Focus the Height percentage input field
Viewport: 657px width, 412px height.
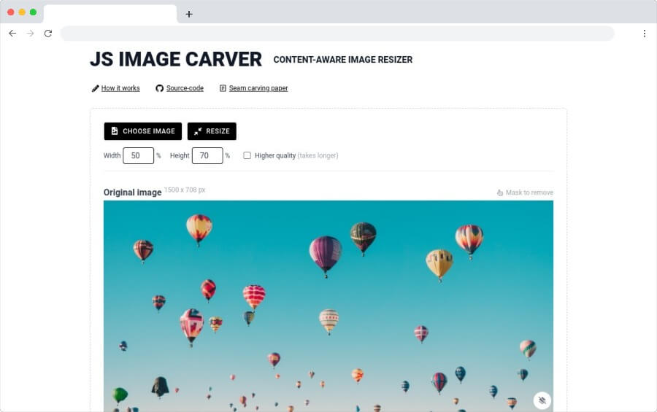(207, 155)
